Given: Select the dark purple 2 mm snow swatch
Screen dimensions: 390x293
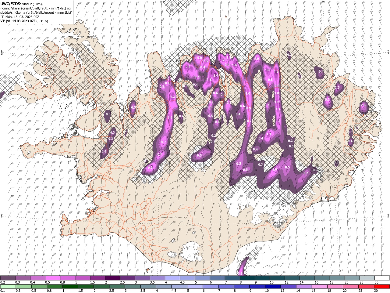Looking at the screenshot, I should 112,278.
